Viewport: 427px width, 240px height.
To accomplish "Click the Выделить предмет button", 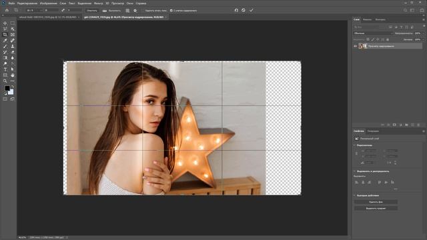I will coord(376,208).
